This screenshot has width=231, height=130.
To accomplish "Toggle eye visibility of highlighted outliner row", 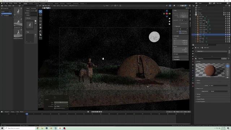I will pos(227,35).
